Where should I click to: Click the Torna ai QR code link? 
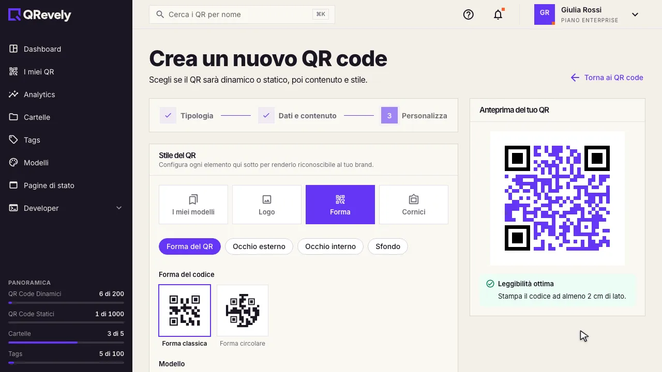[607, 78]
